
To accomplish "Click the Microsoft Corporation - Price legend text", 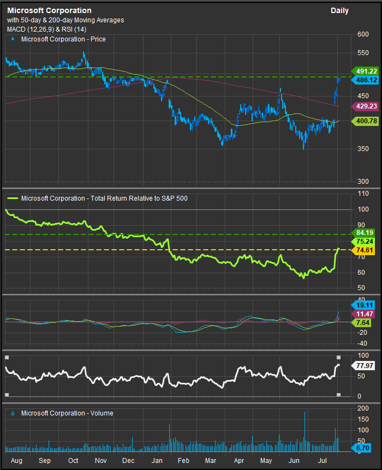I will (x=63, y=39).
